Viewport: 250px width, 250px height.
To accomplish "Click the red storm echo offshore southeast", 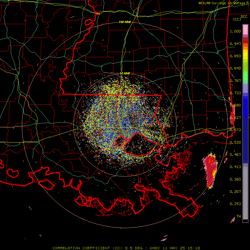I will coord(211,171).
